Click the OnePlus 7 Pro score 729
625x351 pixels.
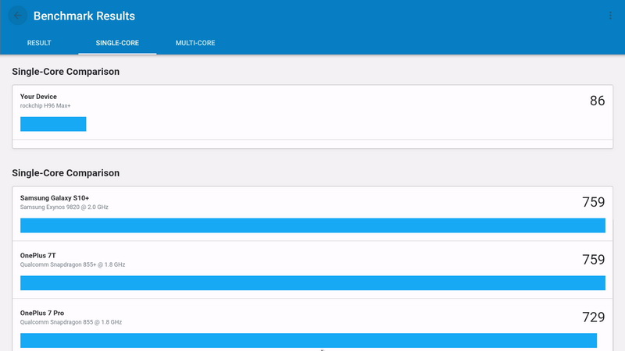tap(593, 317)
